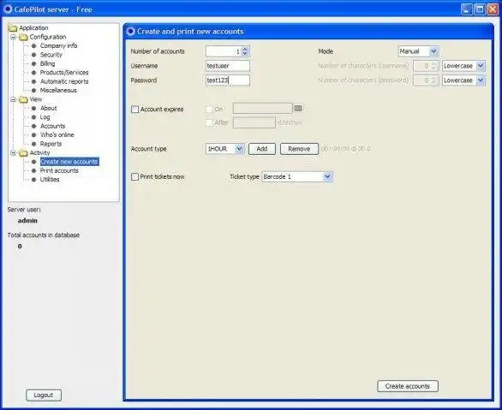The image size is (502, 410).
Task: Select the Security tree item
Action: pyautogui.click(x=51, y=55)
